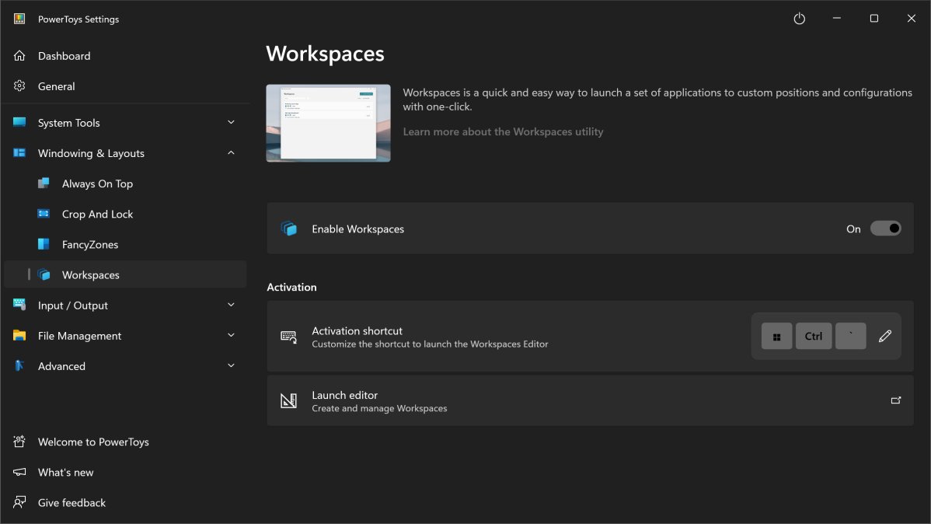This screenshot has width=931, height=524.
Task: Open Learn more about the Workspaces utility
Action: point(503,131)
